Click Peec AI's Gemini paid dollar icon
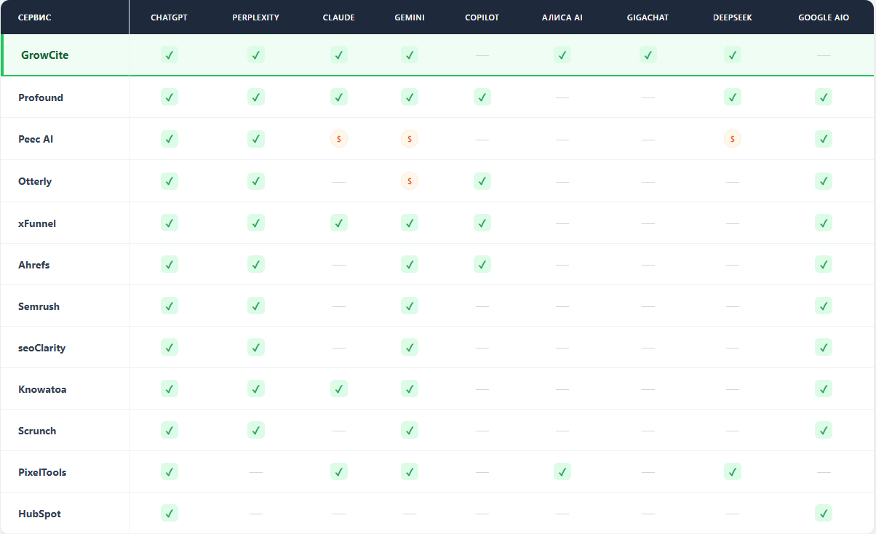Image resolution: width=876 pixels, height=534 pixels. click(x=410, y=138)
